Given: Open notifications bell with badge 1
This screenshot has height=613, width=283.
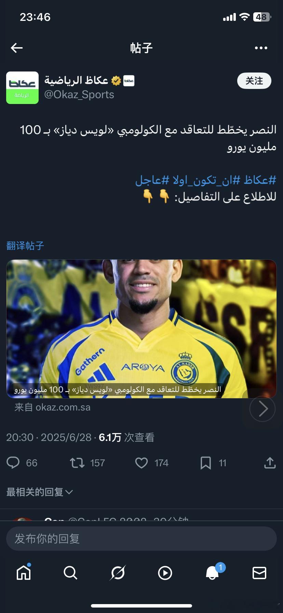Looking at the screenshot, I should click(212, 573).
